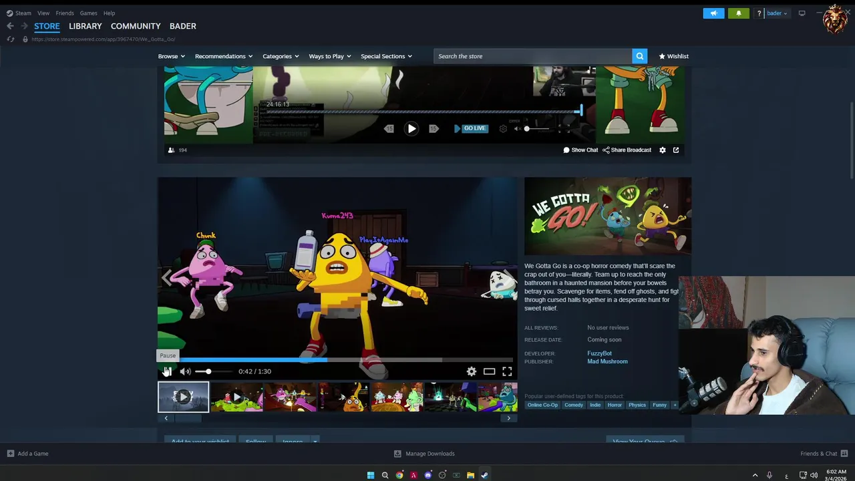Open broadcast settings gear near Share Broadcast
855x481 pixels.
(663, 150)
